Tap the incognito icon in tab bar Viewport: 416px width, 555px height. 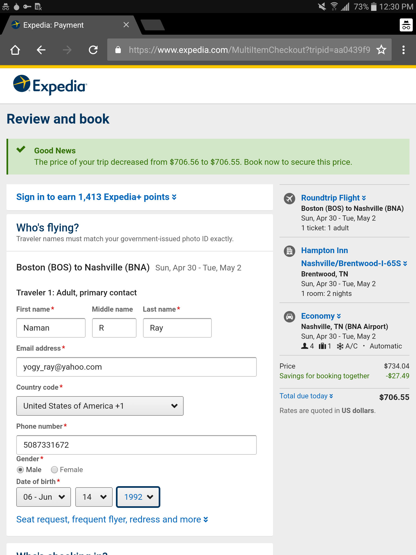coord(406,25)
